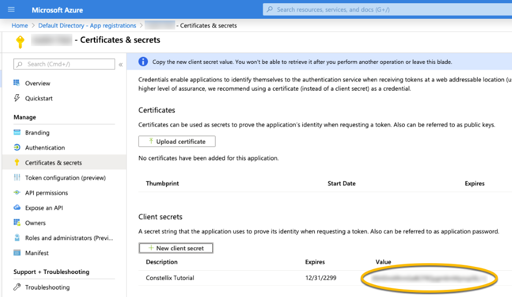Click the blue info icon in banner
512x297 pixels.
143,61
